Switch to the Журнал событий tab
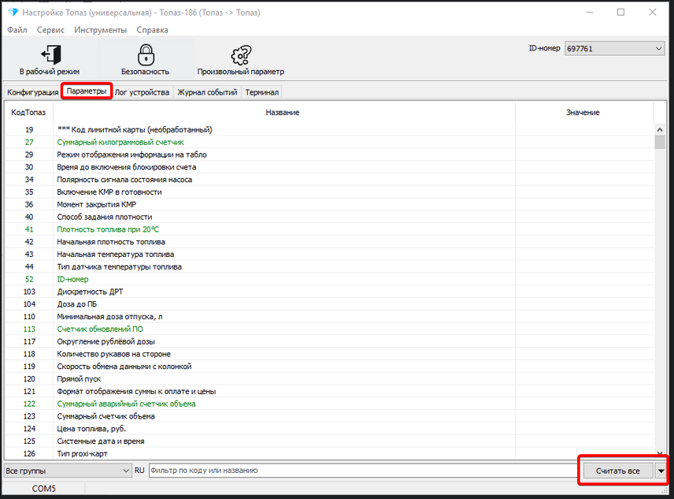 pyautogui.click(x=207, y=92)
